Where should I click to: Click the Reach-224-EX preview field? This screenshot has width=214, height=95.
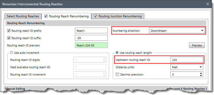coord(91,45)
